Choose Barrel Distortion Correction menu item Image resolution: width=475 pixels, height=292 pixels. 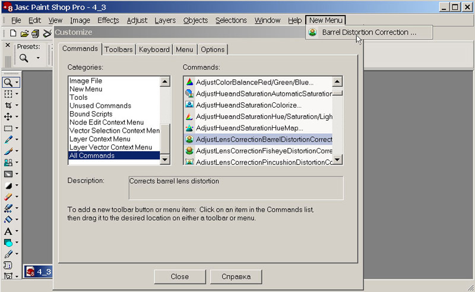[368, 32]
